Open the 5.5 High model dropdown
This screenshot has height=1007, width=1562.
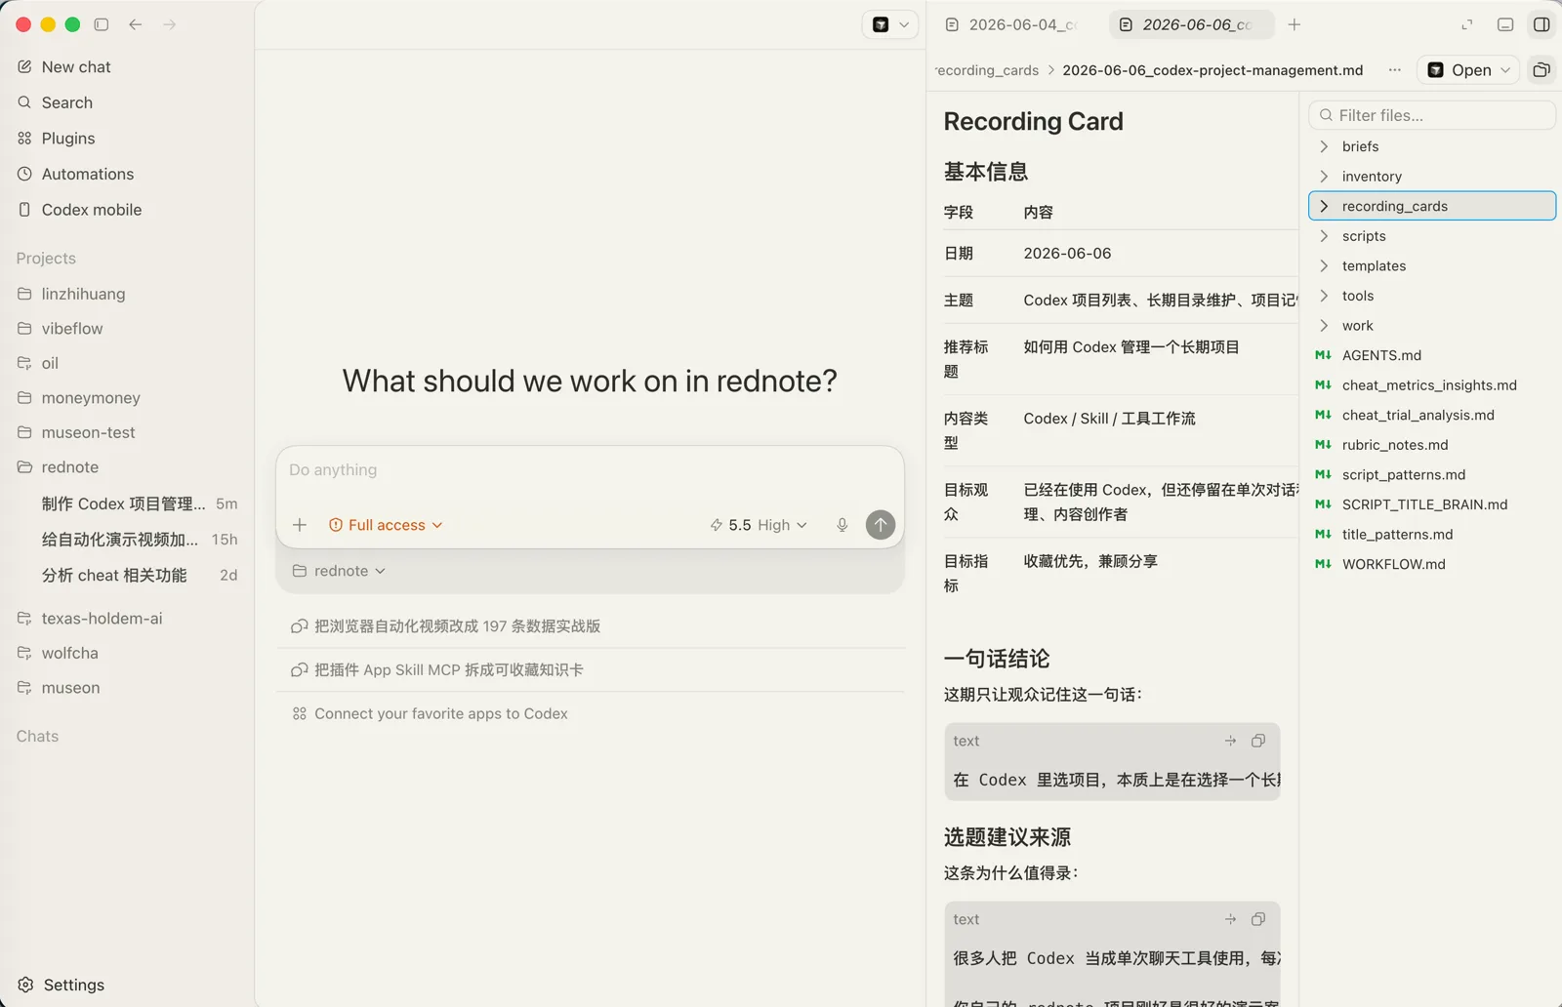(x=759, y=525)
